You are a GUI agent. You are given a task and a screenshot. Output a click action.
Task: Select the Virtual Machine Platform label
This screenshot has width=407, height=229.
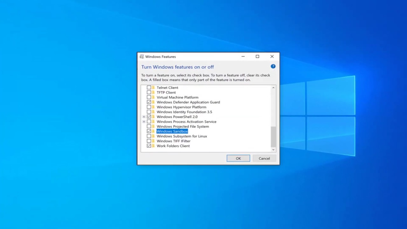point(177,97)
